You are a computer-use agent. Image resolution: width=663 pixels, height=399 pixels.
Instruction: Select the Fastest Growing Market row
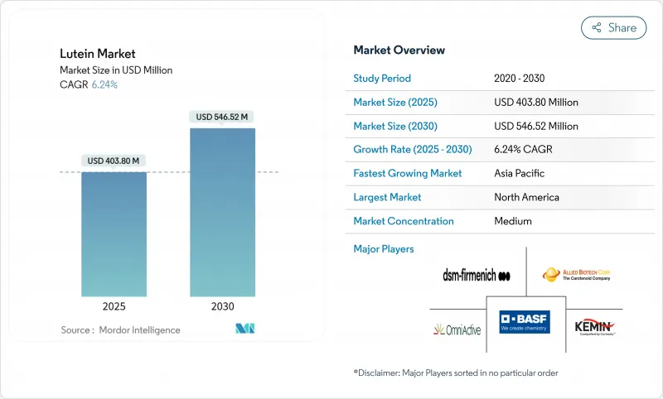[x=496, y=174]
